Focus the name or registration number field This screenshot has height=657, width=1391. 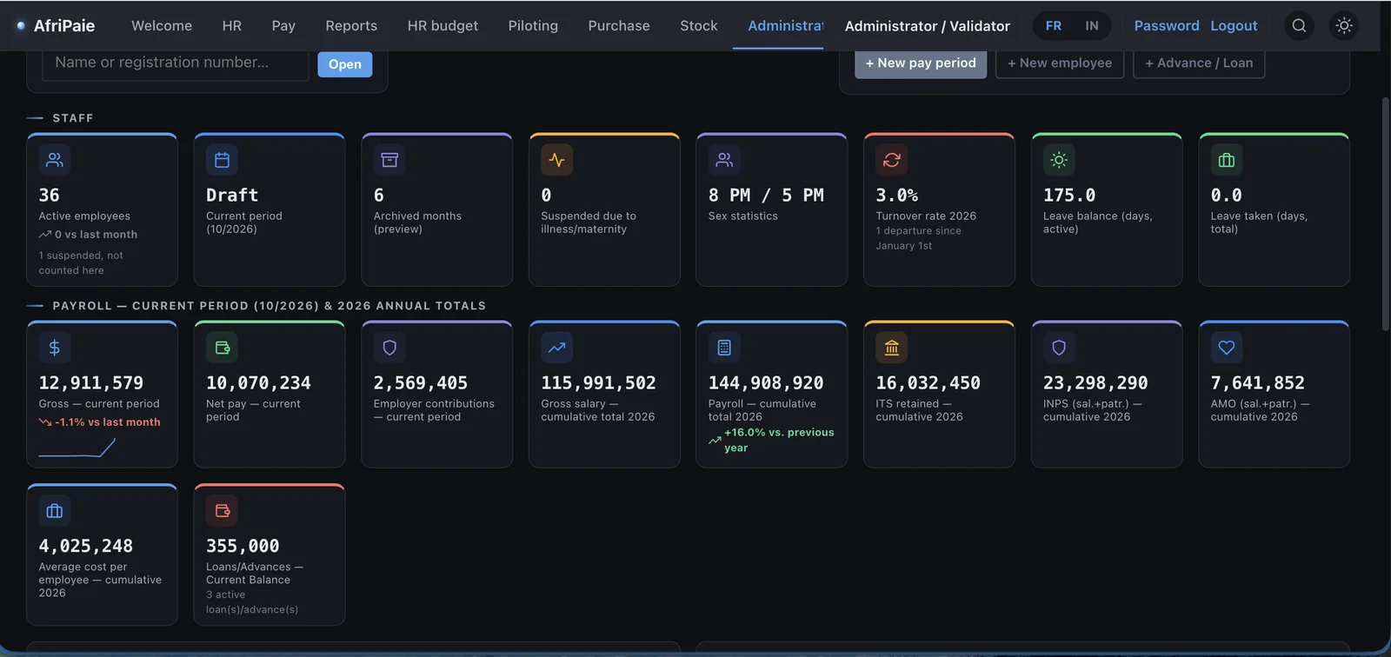(x=176, y=63)
